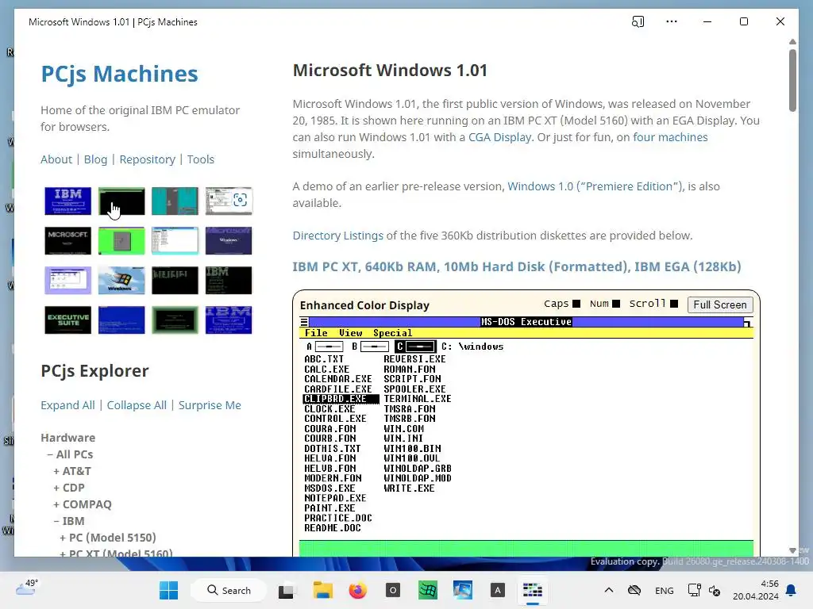Screen dimensions: 813x609
Task: Open the View menu in MS-DOS Executive
Action: point(350,333)
